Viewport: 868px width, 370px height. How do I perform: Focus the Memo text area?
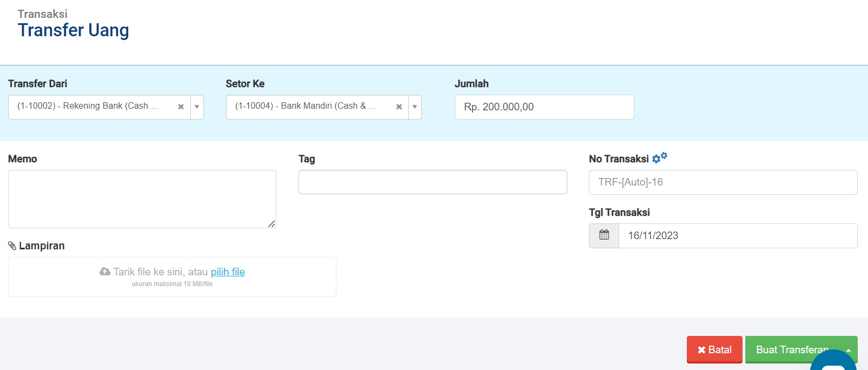click(142, 199)
